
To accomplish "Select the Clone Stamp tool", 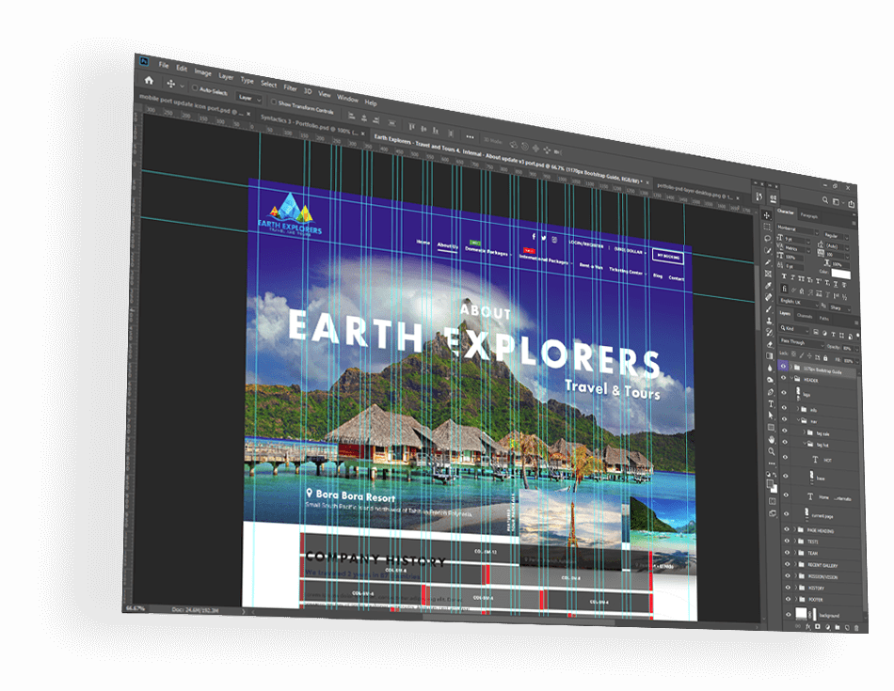I will 769,321.
